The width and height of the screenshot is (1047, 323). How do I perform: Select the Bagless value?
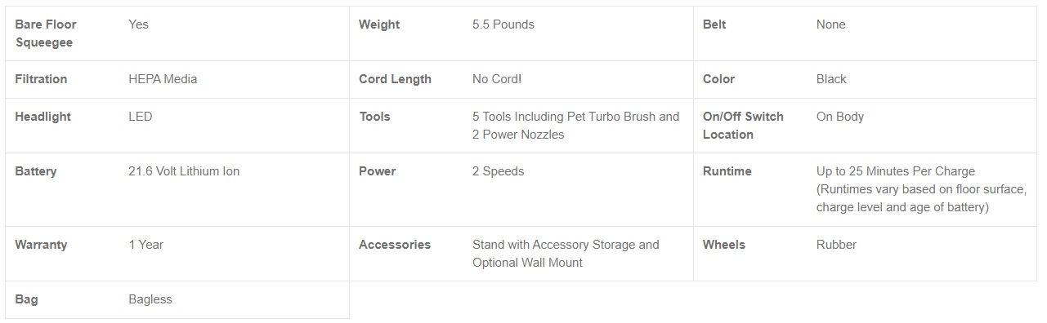pyautogui.click(x=150, y=299)
